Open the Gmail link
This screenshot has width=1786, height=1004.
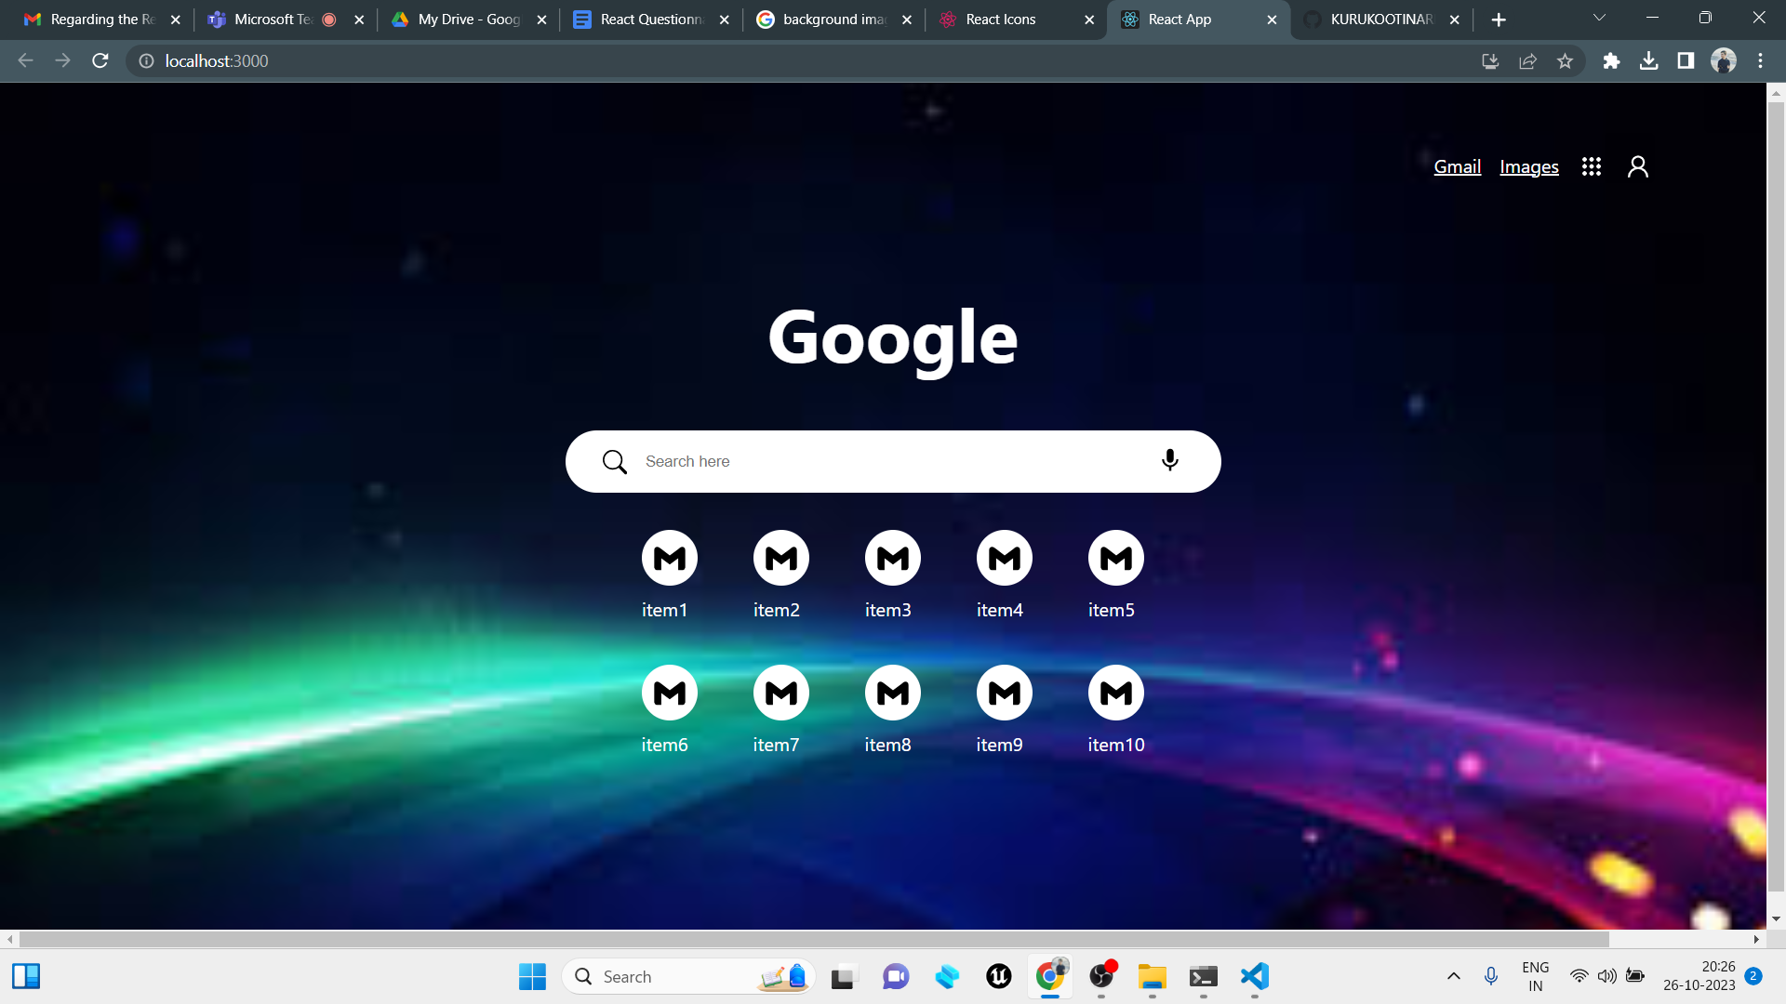(1457, 166)
